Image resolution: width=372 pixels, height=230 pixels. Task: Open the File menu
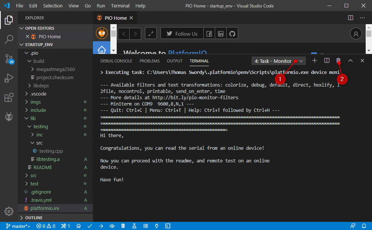(20, 6)
